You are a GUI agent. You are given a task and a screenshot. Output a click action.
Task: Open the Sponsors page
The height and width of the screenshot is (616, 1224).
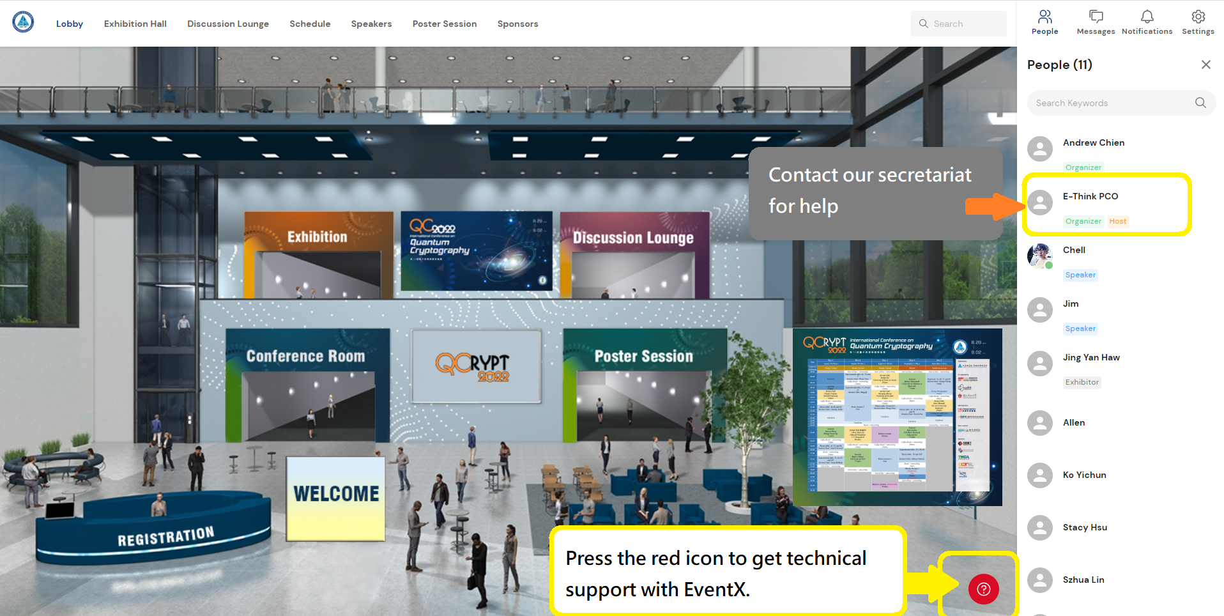(517, 24)
